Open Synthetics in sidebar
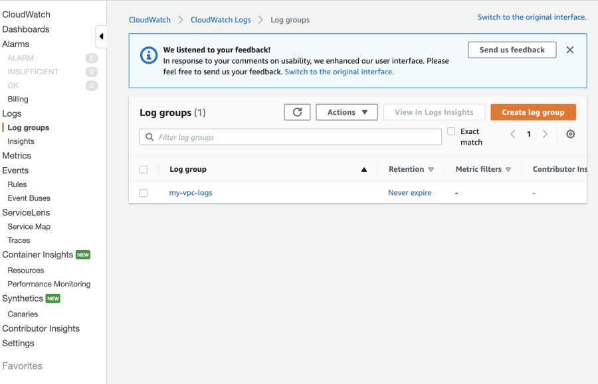The width and height of the screenshot is (598, 384). pyautogui.click(x=23, y=298)
